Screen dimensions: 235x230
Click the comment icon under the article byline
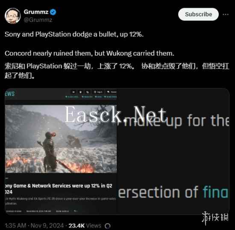75,211
